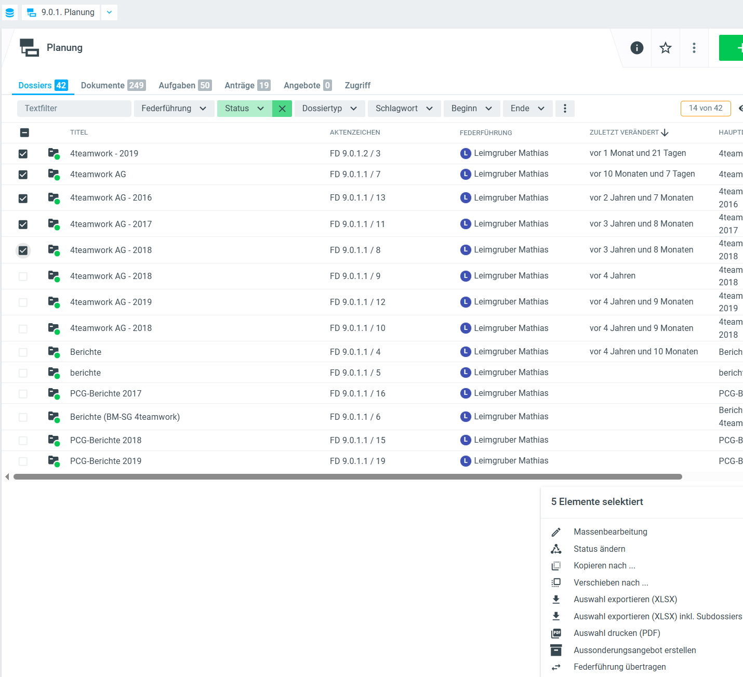Click the info icon in header

(636, 48)
